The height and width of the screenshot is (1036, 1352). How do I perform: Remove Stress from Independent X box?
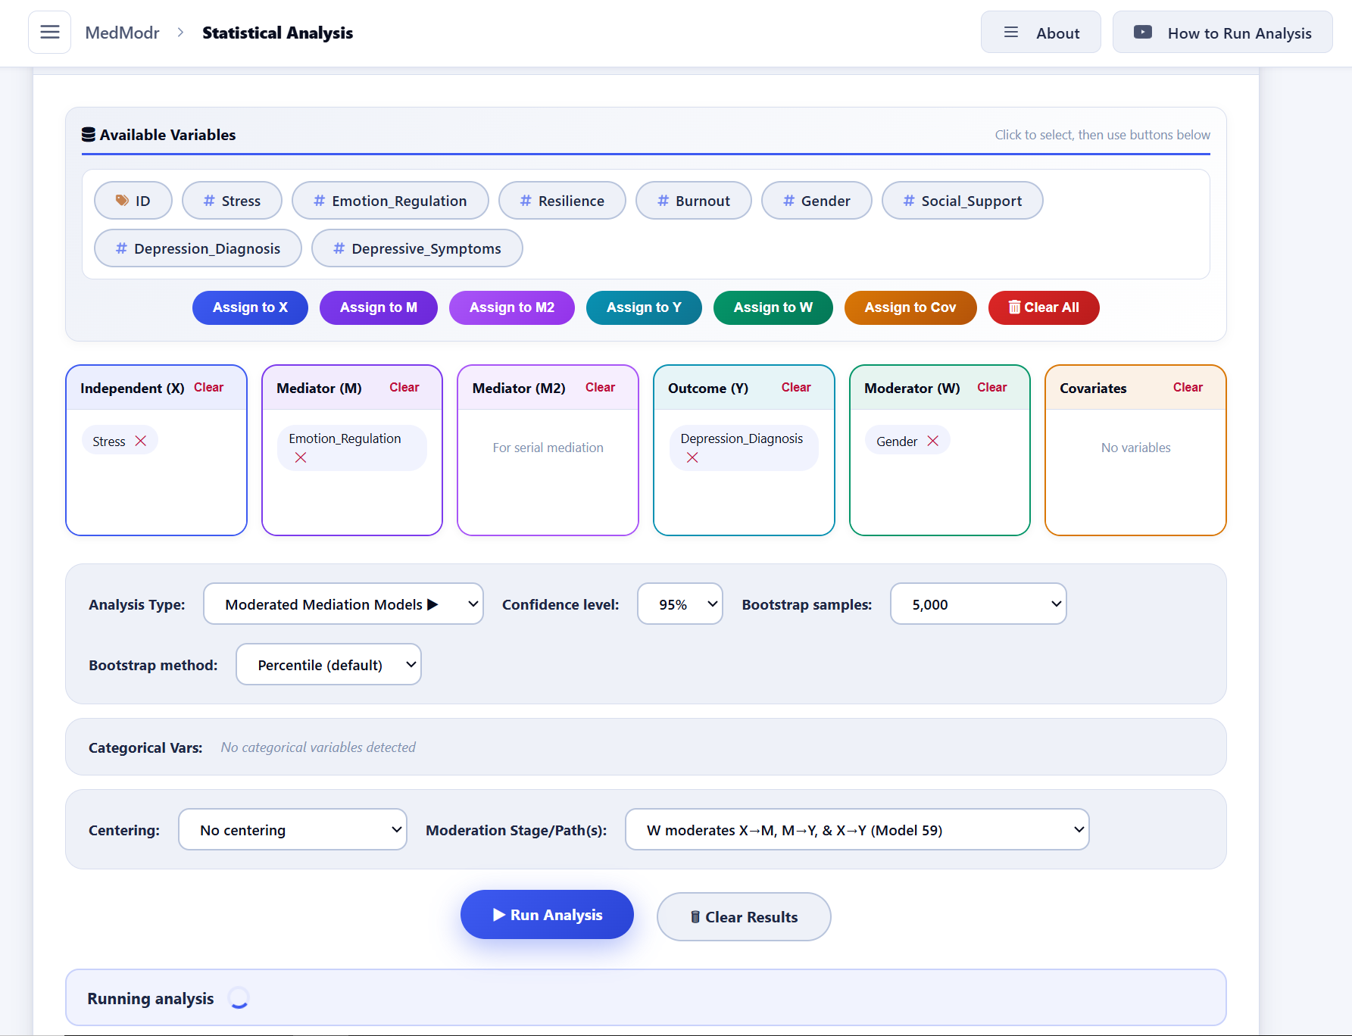(141, 441)
